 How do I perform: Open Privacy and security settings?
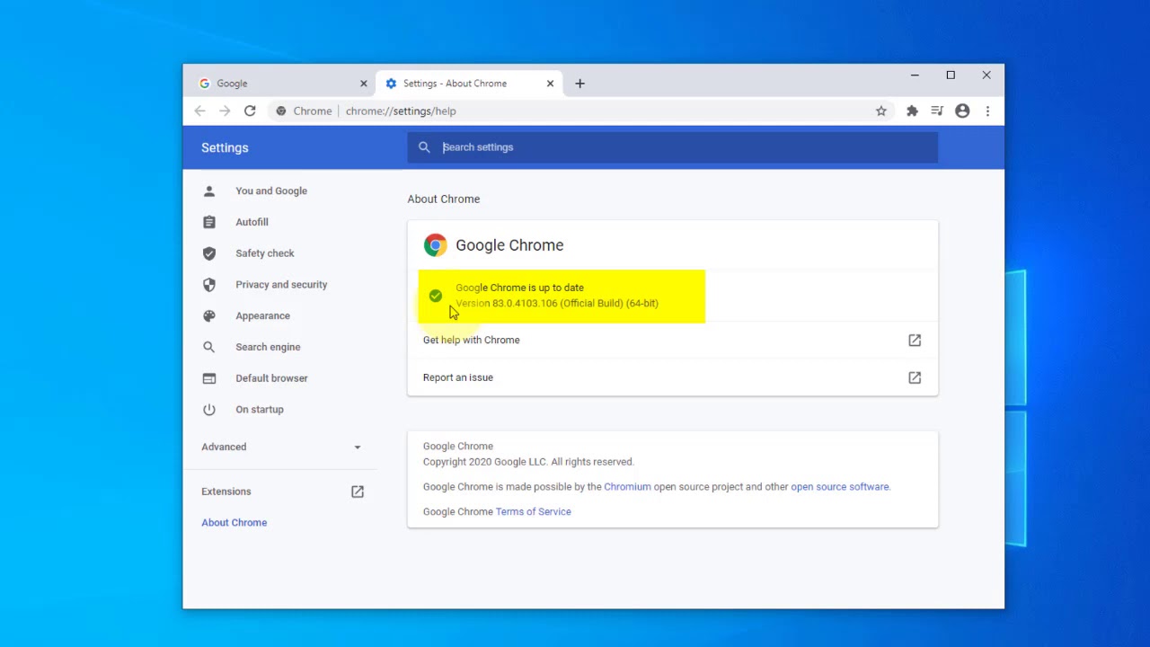coord(281,285)
